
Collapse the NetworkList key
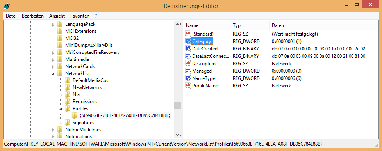(x=54, y=74)
